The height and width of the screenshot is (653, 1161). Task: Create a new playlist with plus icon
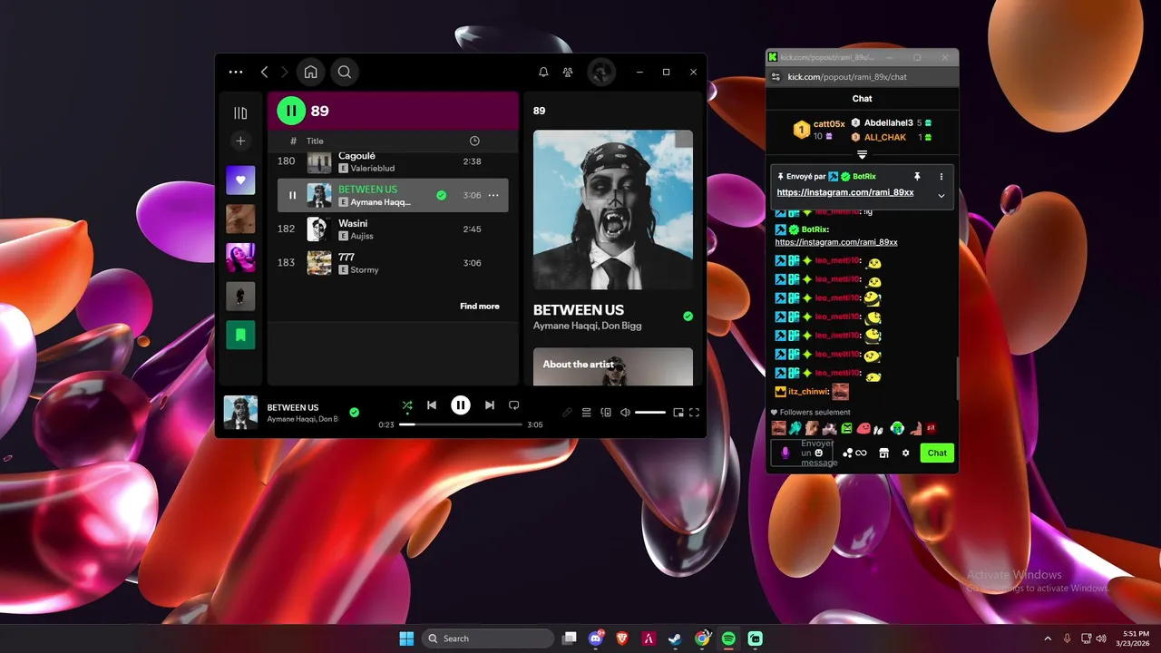240,141
